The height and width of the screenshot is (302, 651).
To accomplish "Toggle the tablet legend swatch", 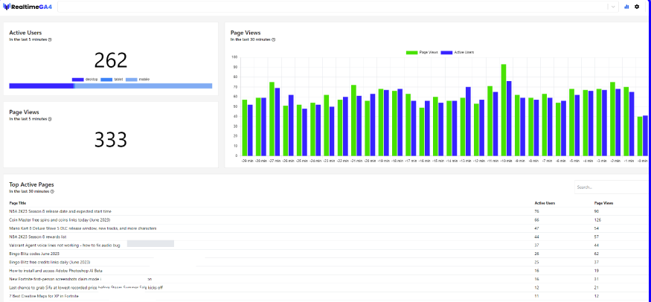I will click(x=106, y=80).
